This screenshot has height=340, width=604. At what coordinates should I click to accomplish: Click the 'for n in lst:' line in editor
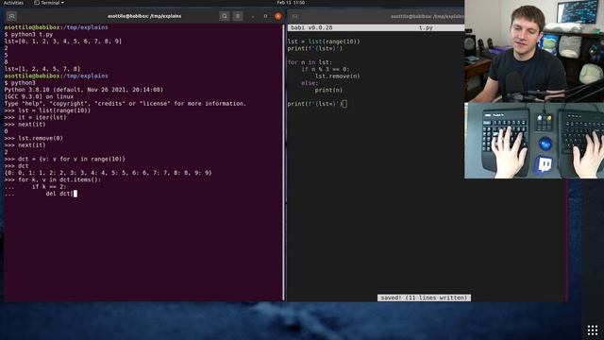point(310,62)
